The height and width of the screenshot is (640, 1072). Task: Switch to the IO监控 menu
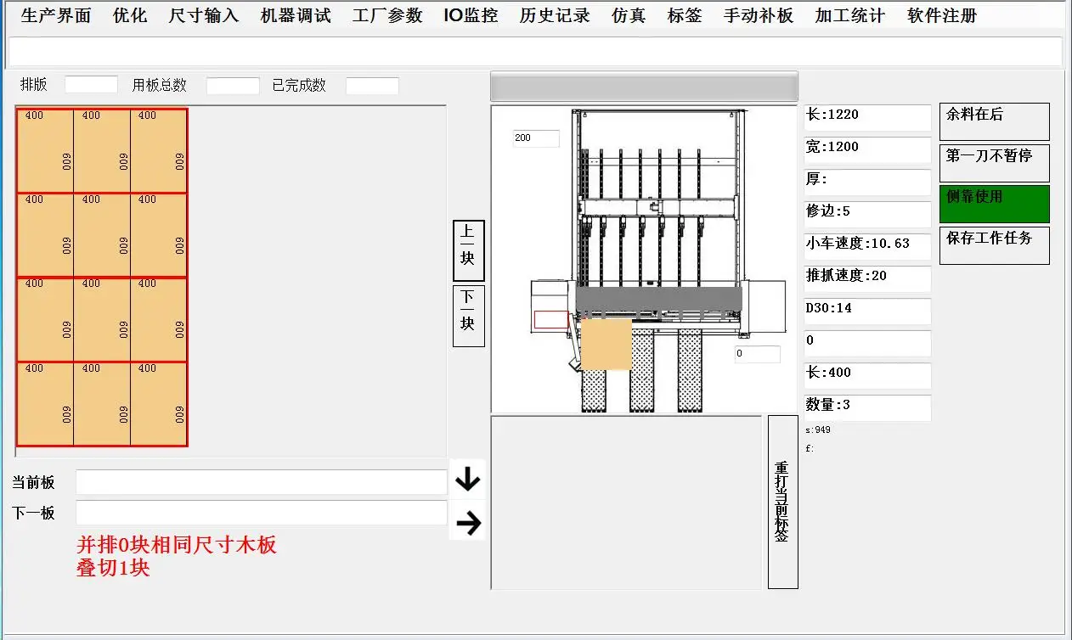[471, 15]
